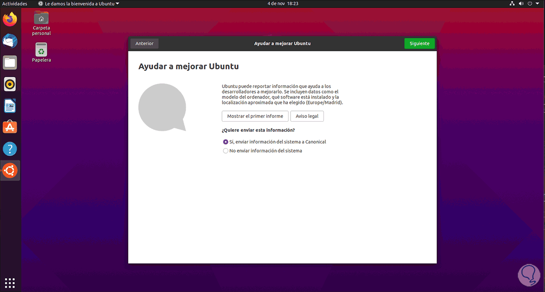Select 'No enviar información del sistema'

pos(263,151)
